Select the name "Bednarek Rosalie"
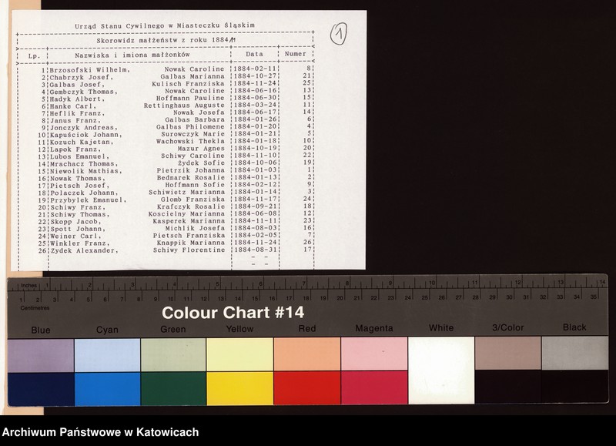The width and height of the screenshot is (616, 446). 190,178
